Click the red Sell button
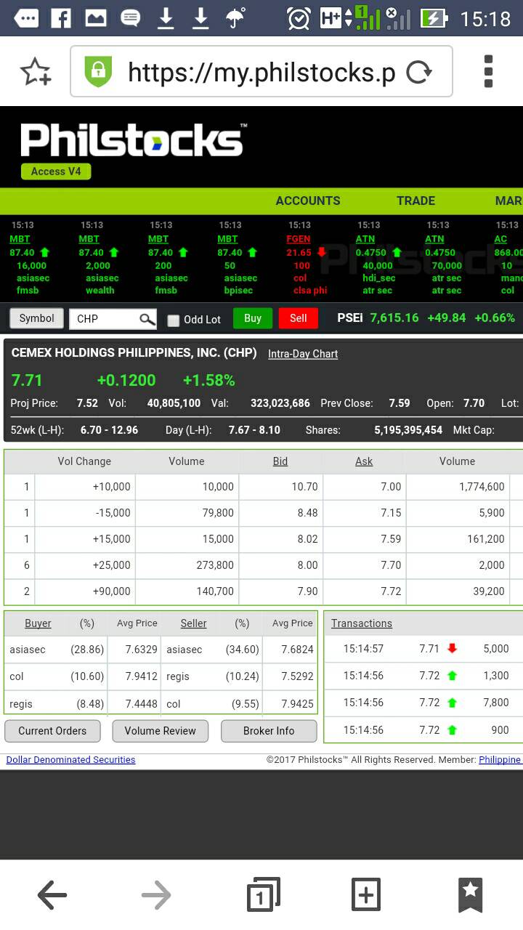This screenshot has height=930, width=523. 299,318
